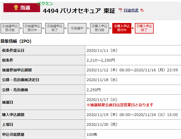This screenshot has width=181, height=139.
Task: Click the lottery period ending 2020/11/16（月）23:59
Action: [x=132, y=70]
